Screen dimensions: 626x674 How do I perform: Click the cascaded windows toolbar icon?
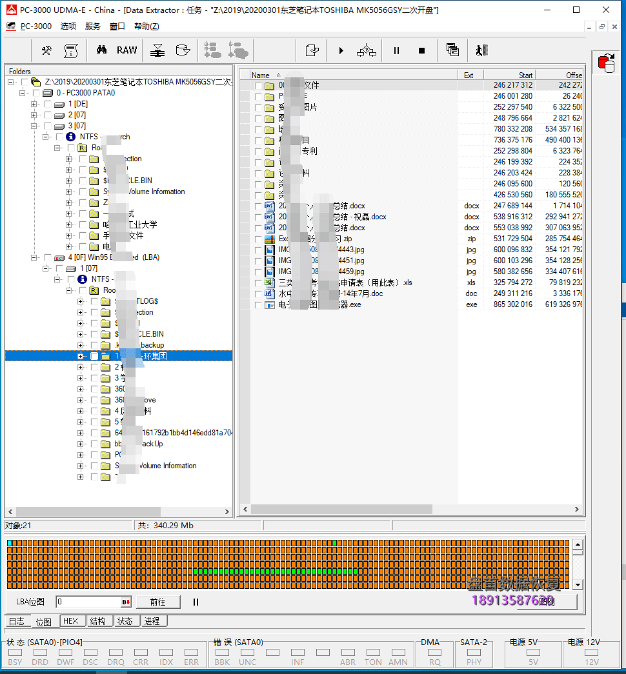coord(452,50)
